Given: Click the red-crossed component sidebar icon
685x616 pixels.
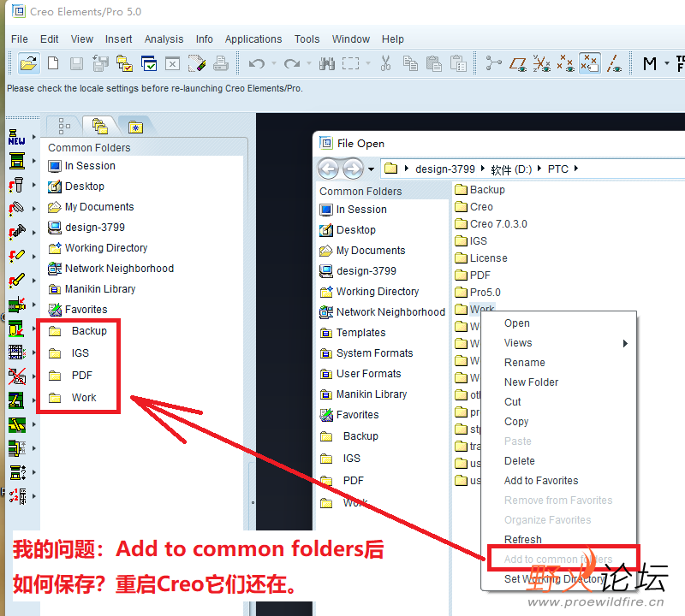Looking at the screenshot, I should [16, 376].
